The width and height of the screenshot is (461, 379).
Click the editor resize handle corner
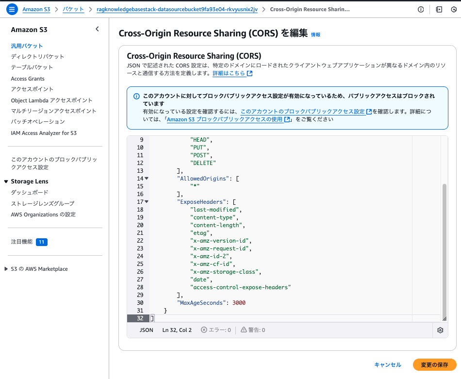click(x=444, y=319)
